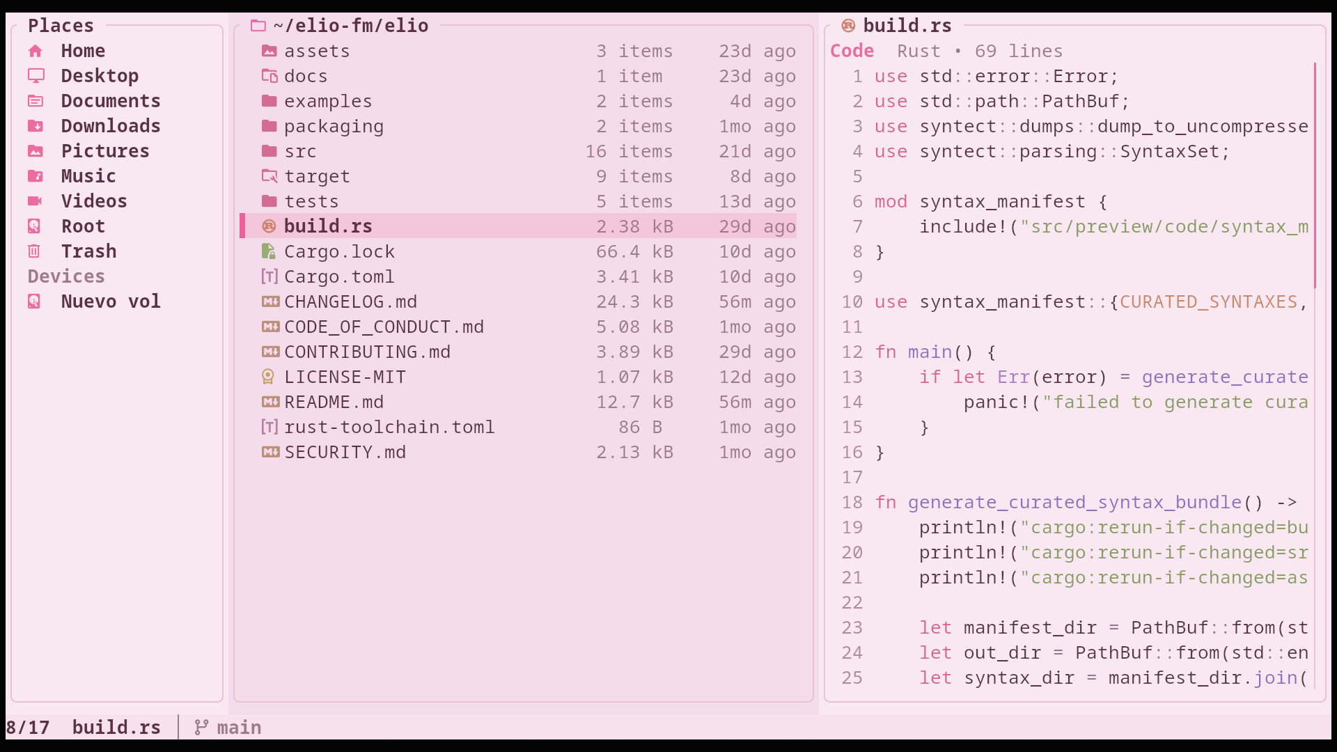Click the Downloads folder icon
Screen dimensions: 1337x752
[36, 126]
